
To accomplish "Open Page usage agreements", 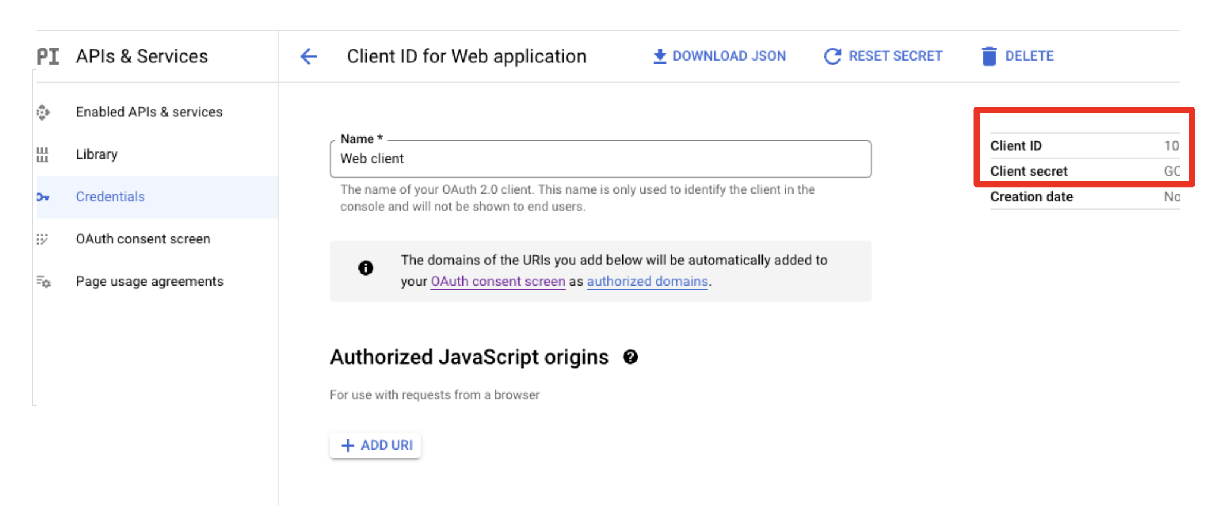I will [x=149, y=282].
